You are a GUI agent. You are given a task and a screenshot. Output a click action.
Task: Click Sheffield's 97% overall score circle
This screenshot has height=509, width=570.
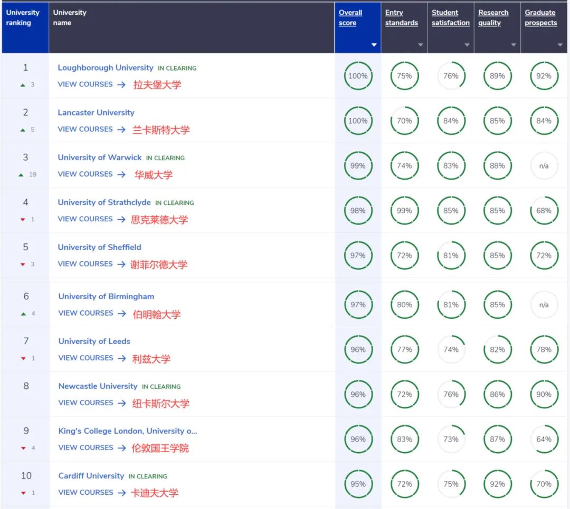pos(358,256)
